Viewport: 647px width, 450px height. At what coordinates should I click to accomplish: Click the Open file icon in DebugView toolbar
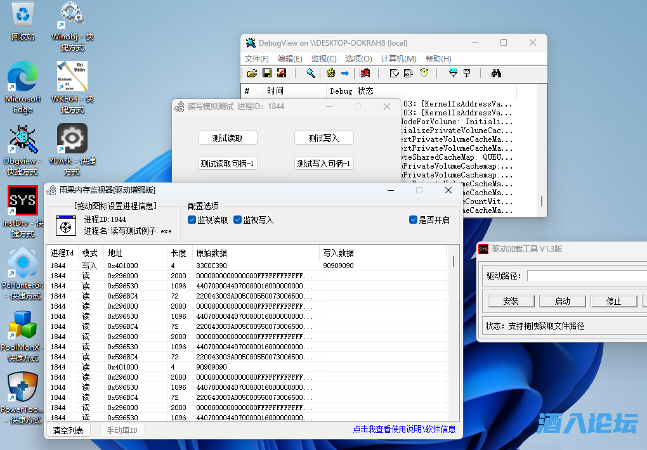tap(252, 74)
